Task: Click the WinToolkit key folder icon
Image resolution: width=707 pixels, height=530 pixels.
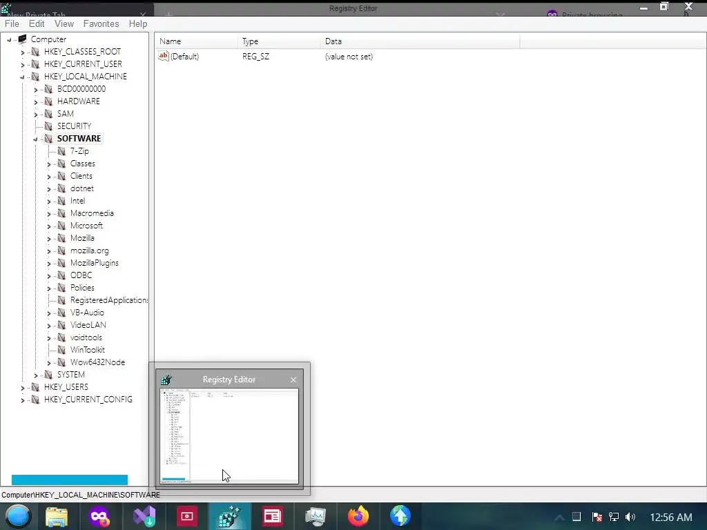Action: (61, 350)
